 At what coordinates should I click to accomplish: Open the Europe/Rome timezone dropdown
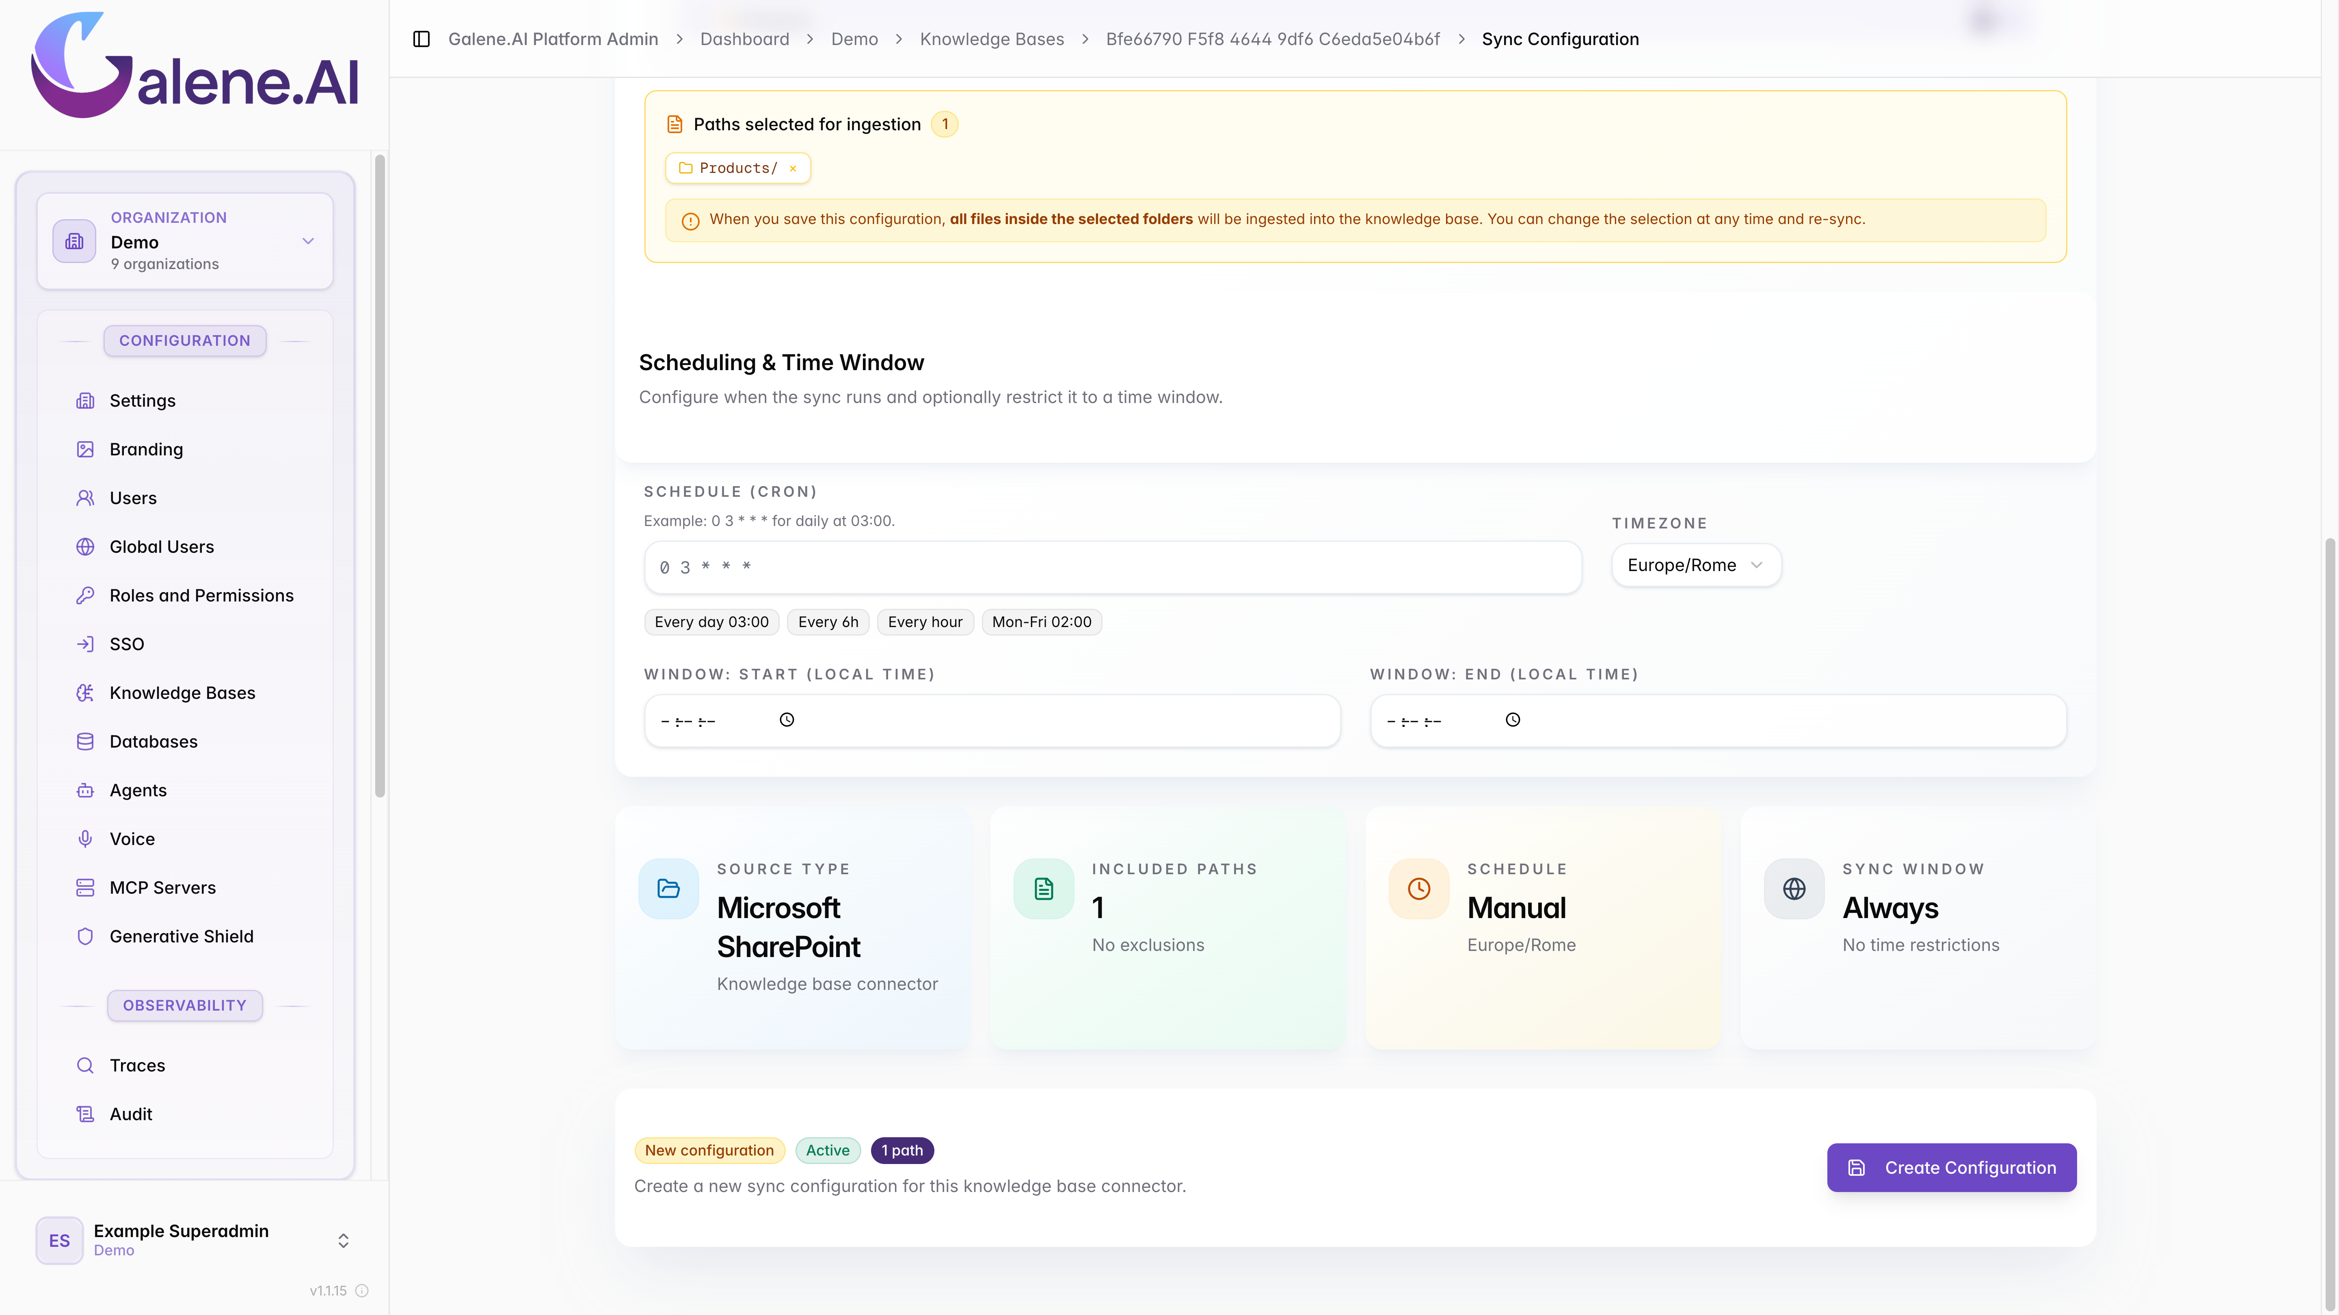coord(1695,565)
